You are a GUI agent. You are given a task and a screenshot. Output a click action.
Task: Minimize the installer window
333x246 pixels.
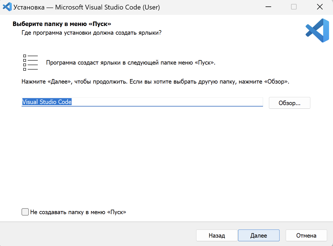[268, 7]
